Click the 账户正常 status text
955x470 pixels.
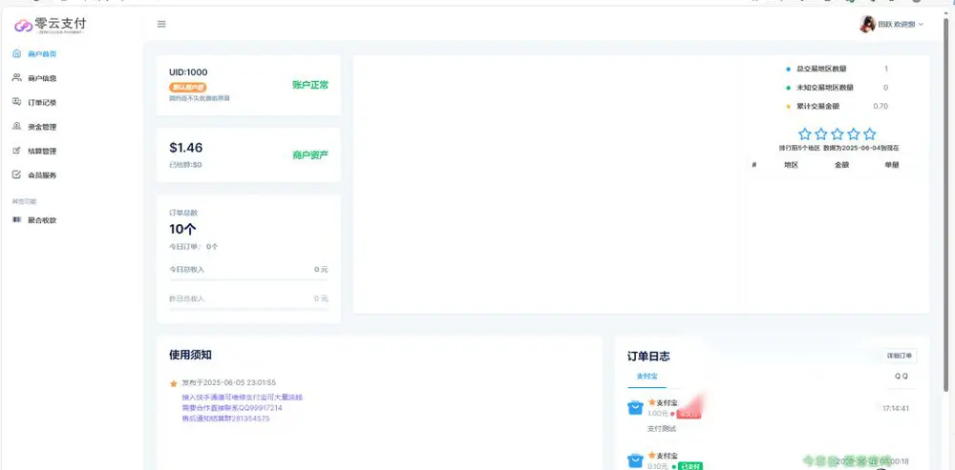[x=310, y=85]
